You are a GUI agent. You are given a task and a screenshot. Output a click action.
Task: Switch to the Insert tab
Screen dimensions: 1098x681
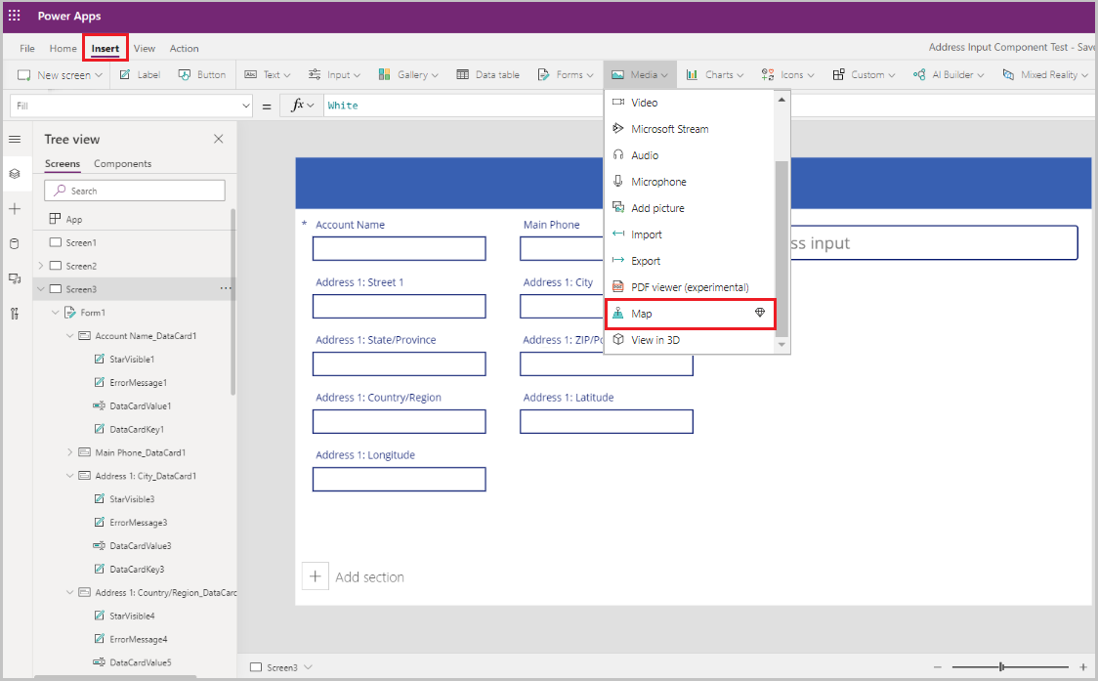[x=106, y=48]
